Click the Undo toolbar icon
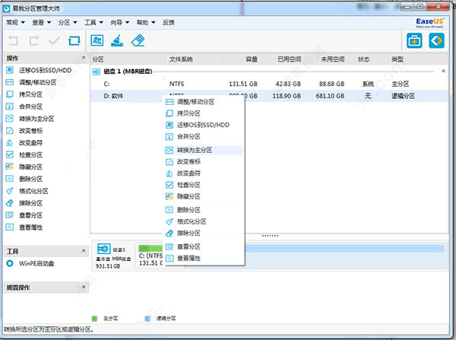 pos(13,41)
